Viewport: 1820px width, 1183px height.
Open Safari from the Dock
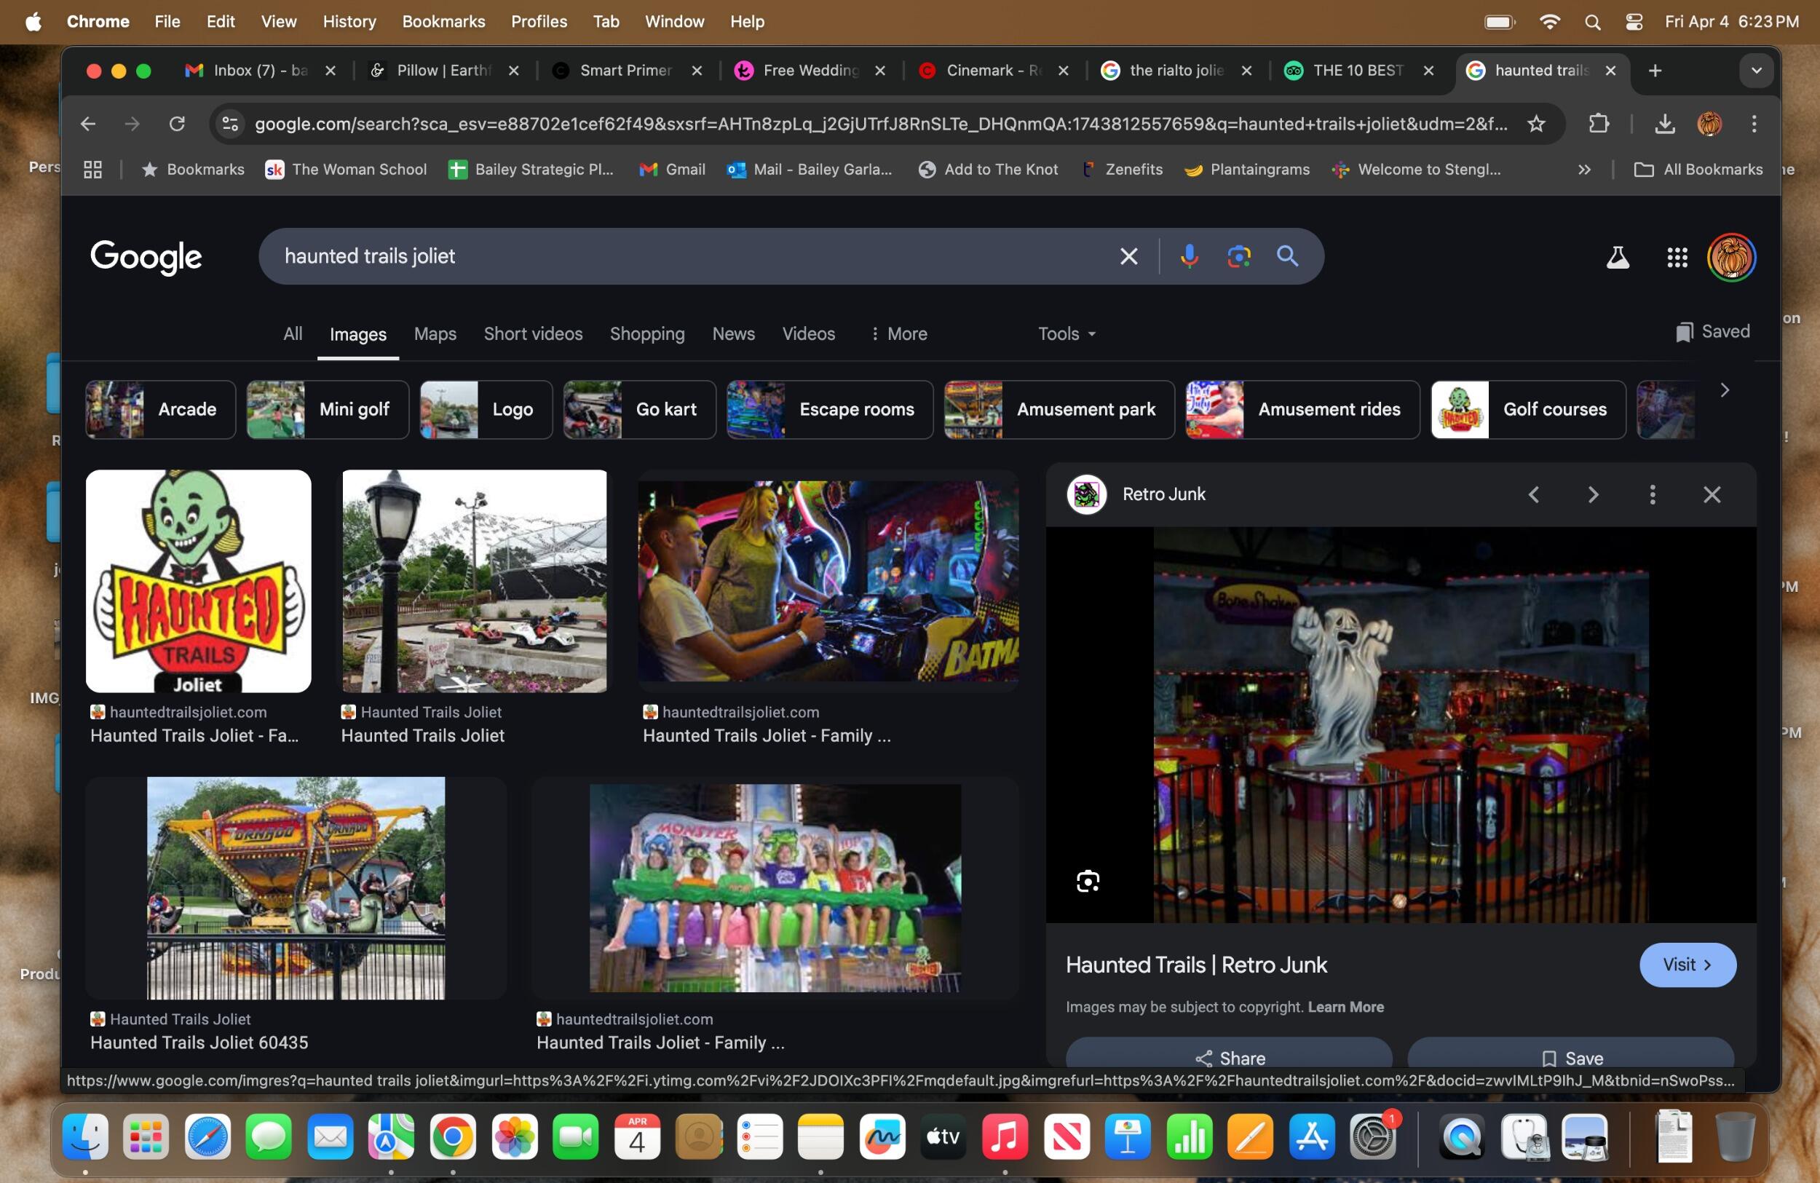click(x=207, y=1136)
